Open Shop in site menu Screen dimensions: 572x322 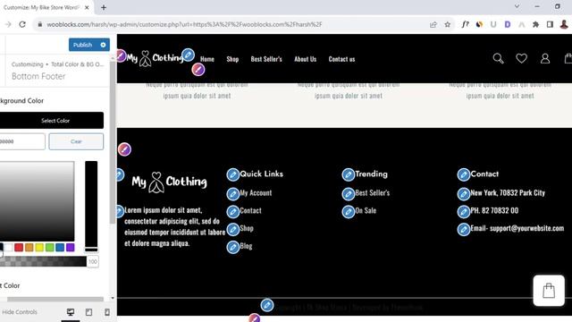[x=232, y=59]
